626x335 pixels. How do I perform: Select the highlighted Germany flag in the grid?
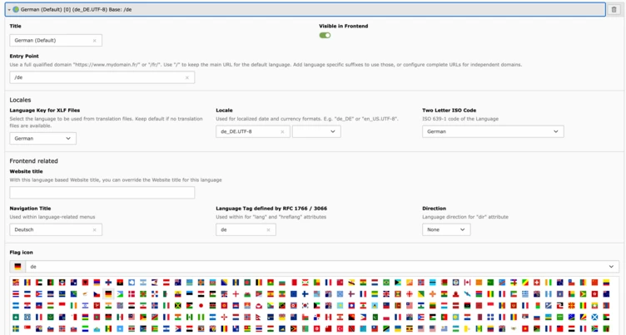click(x=108, y=294)
